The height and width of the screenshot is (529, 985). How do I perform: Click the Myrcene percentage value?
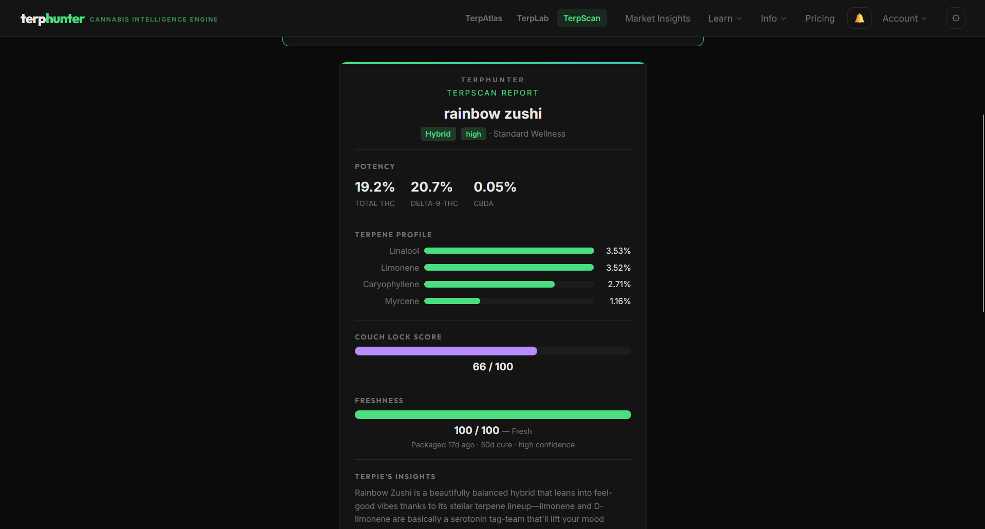point(619,301)
